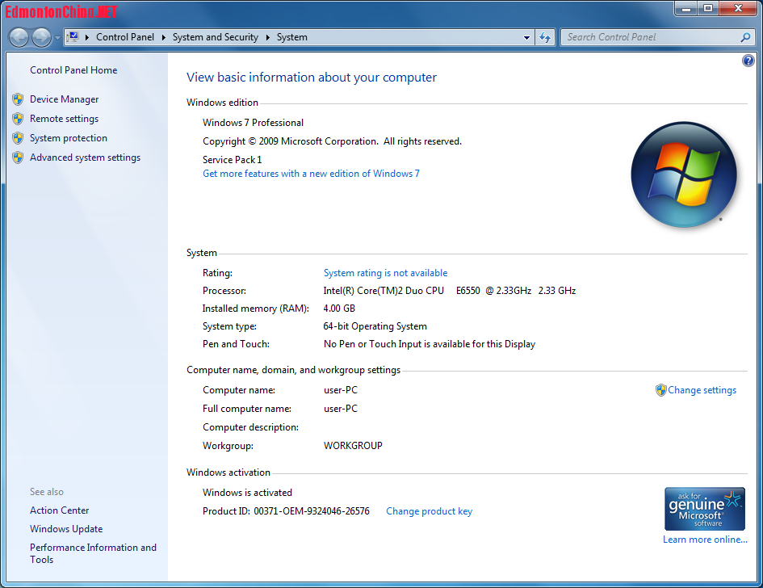
Task: Open Windows Update under See also
Action: tap(65, 528)
